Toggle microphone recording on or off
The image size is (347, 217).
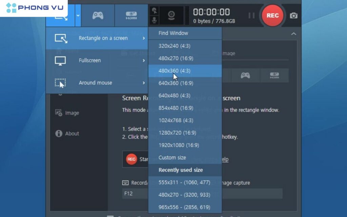click(154, 20)
